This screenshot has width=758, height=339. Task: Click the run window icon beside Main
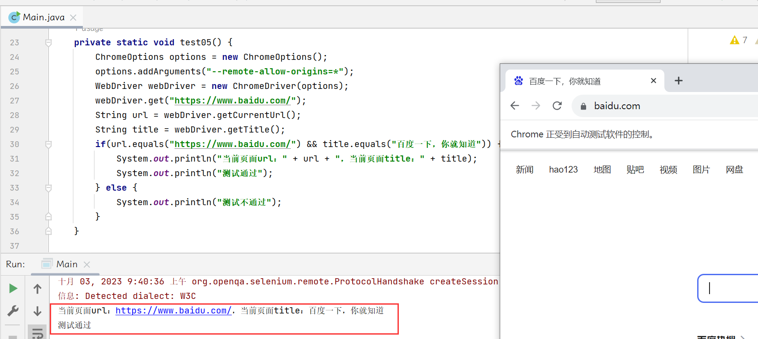(47, 264)
